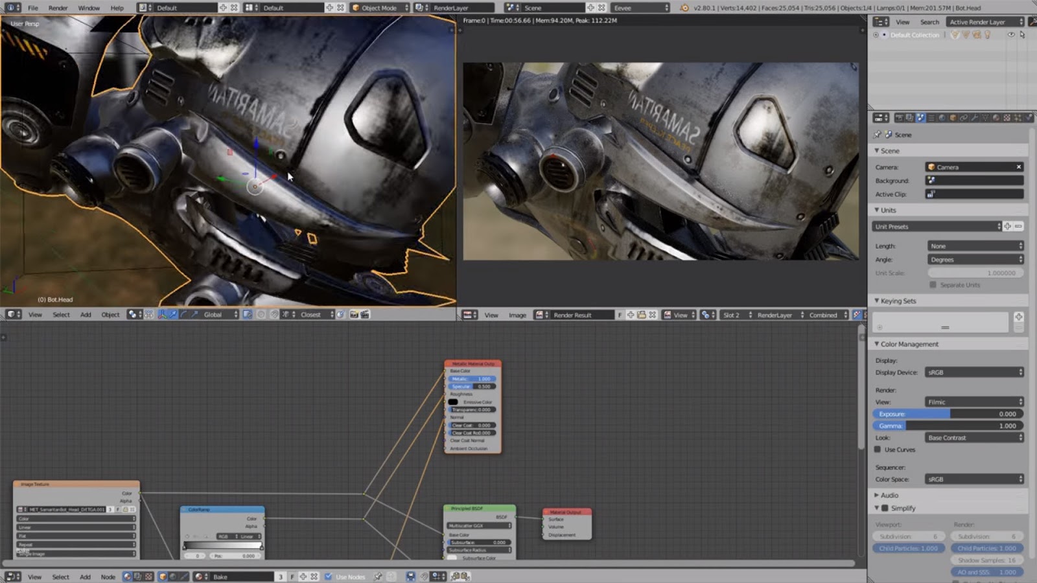This screenshot has height=583, width=1037.
Task: Pin the node tree with the pin icon
Action: (x=378, y=577)
